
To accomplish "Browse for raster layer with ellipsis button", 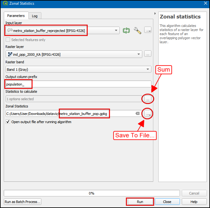I will (148, 54).
